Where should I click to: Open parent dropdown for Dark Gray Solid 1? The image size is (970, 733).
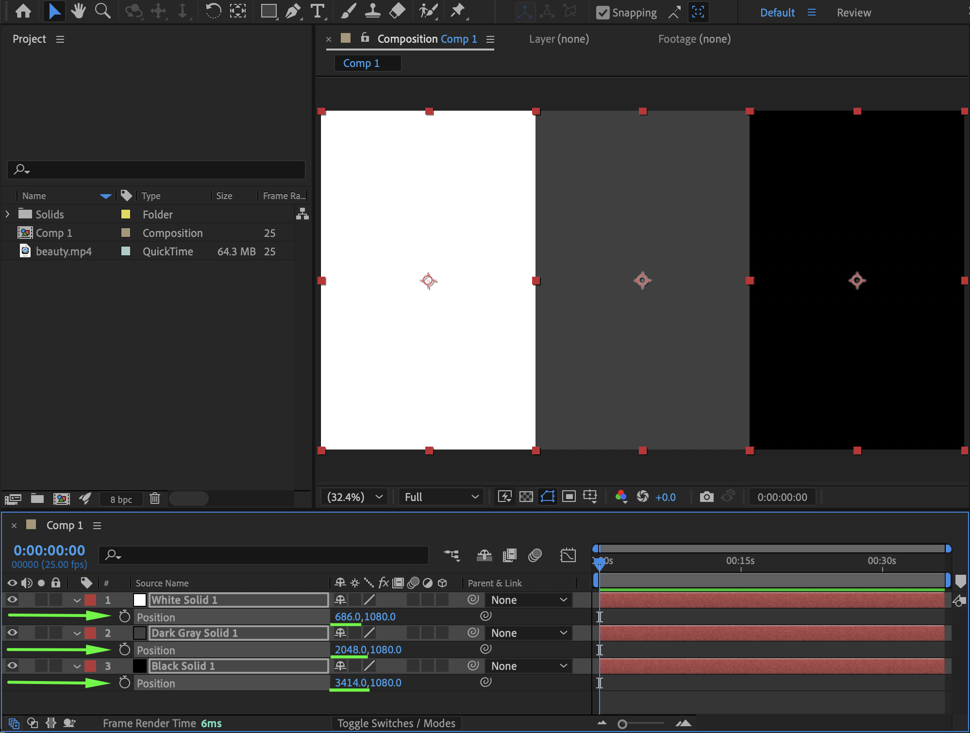coord(528,633)
